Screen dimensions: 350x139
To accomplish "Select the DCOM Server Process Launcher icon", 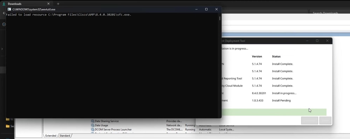I will [x=92, y=129].
